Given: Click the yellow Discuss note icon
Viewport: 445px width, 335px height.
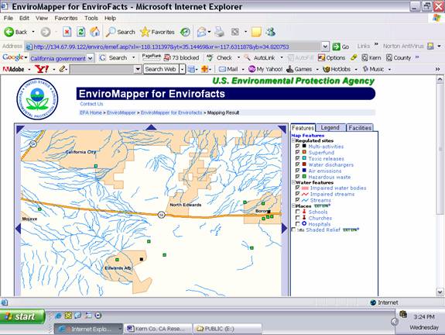Looking at the screenshot, I should (x=256, y=32).
